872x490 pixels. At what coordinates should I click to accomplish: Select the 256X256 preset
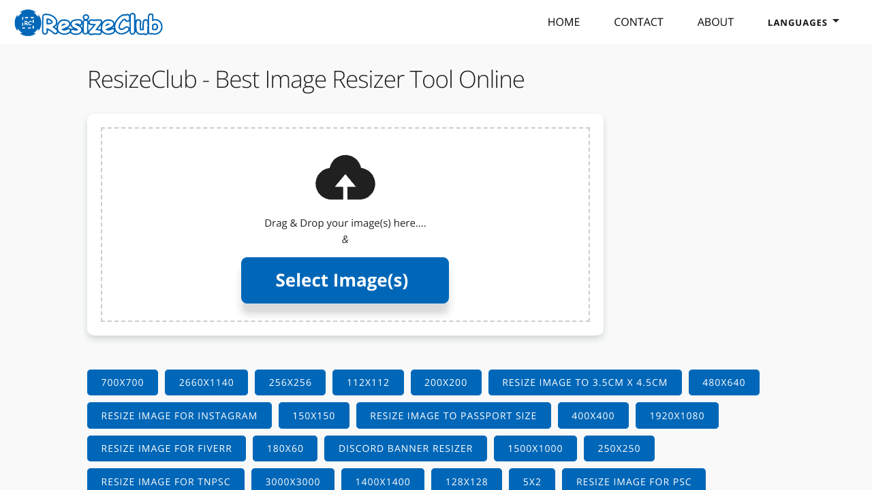(290, 382)
